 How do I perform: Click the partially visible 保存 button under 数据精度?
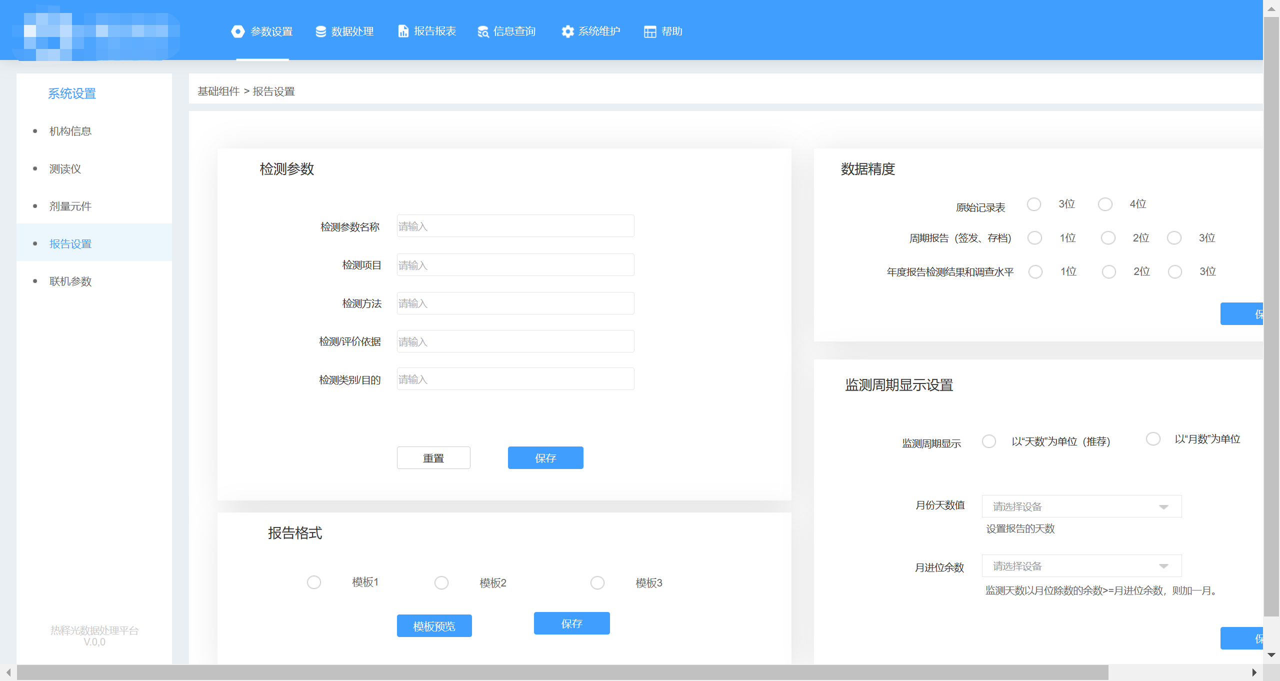coord(1242,314)
